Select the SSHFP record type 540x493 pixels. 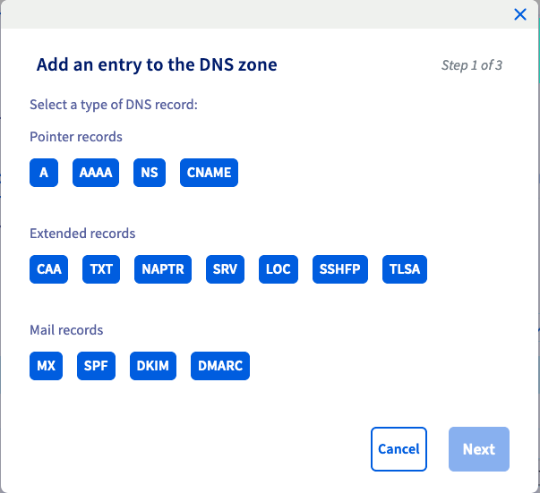[x=340, y=269]
